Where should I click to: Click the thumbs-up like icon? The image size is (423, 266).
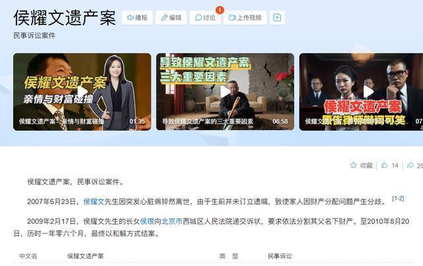pyautogui.click(x=384, y=165)
